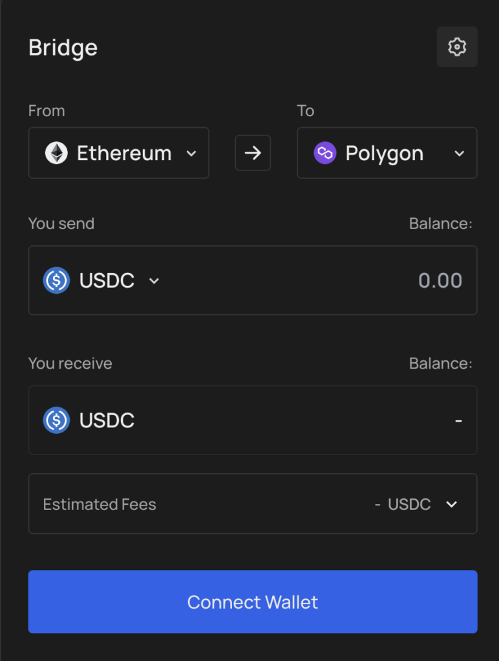Expand the Polygon destination network dropdown
This screenshot has width=499, height=661.
(387, 152)
